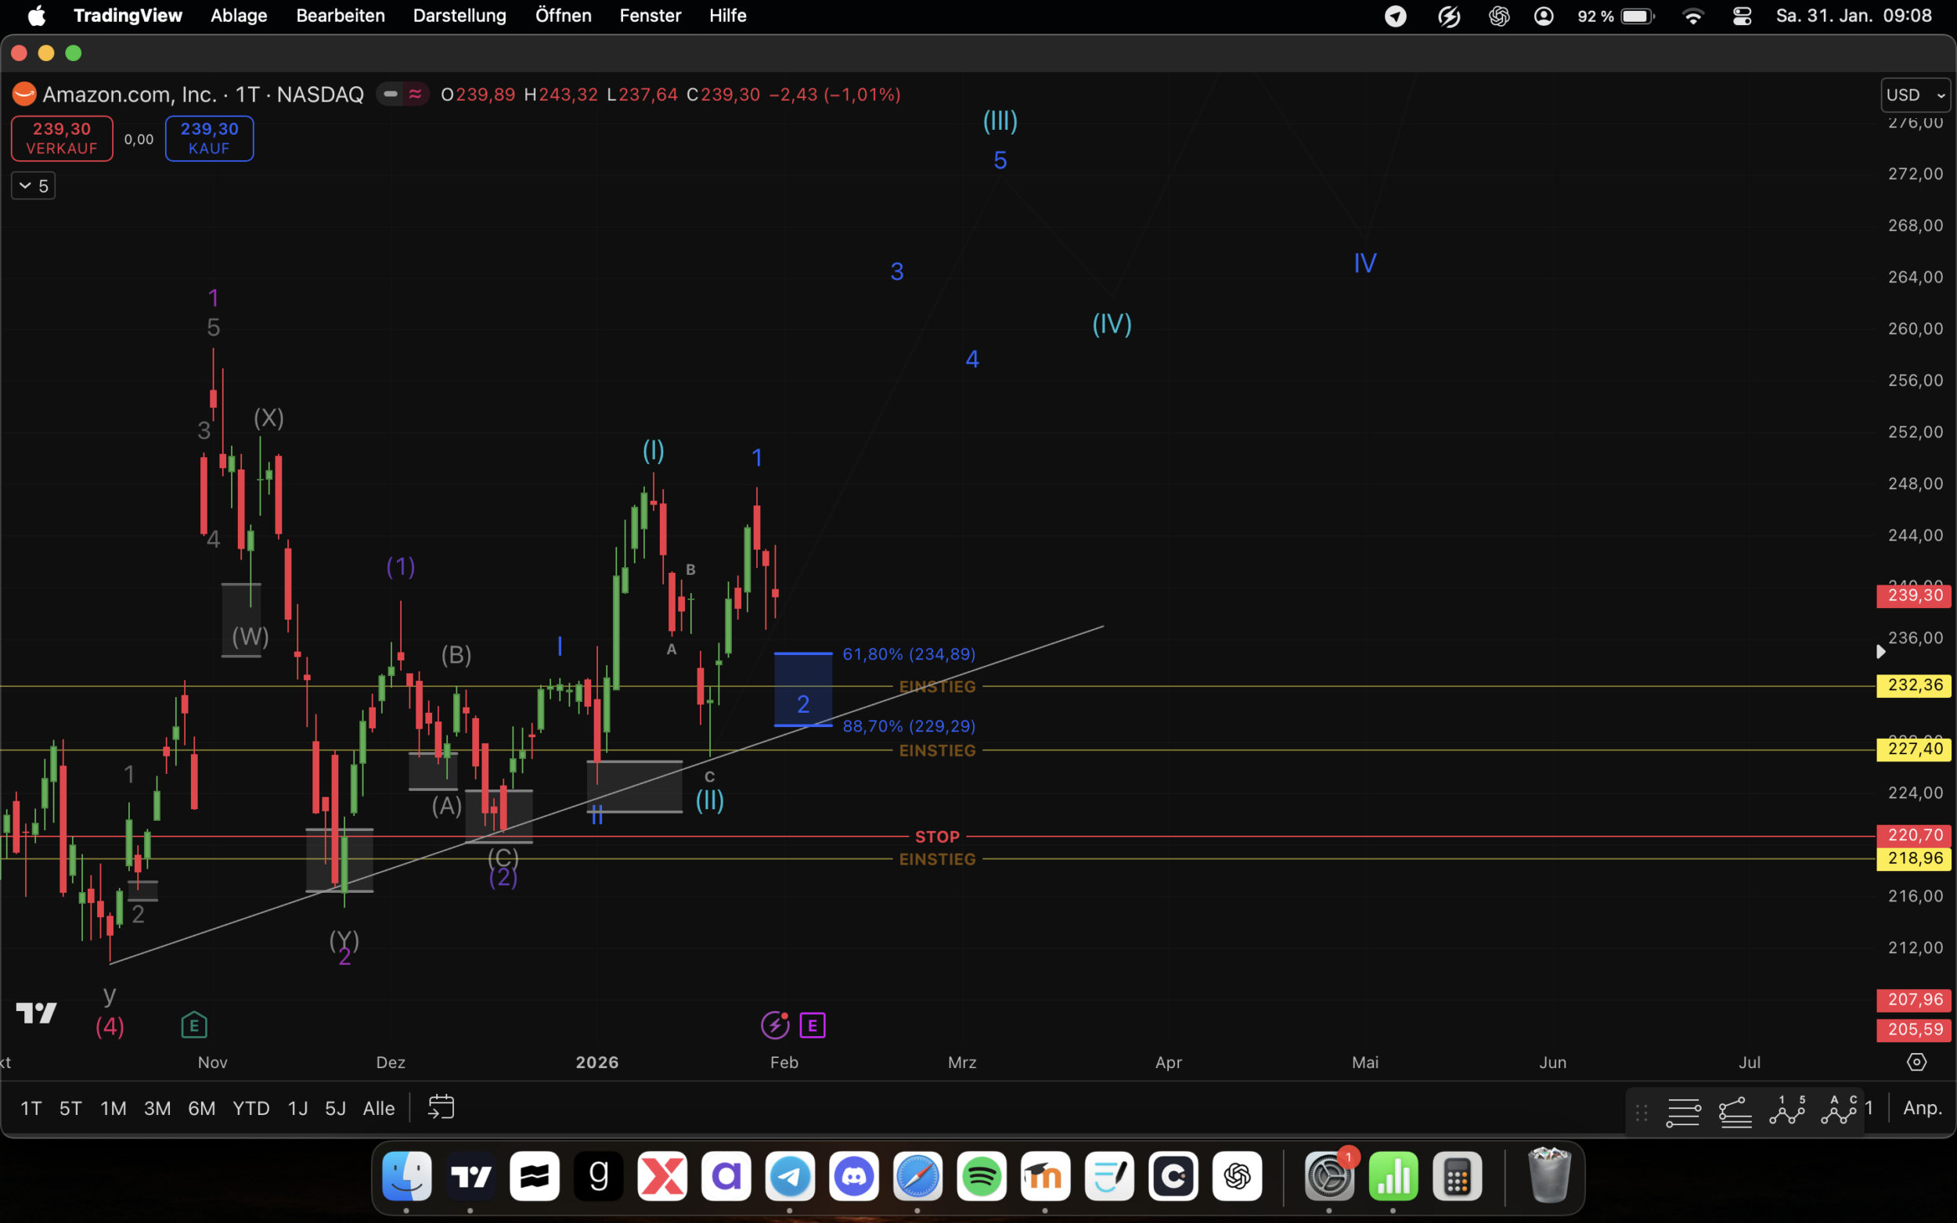Toggle the pink wave indicator pill
Screen dimensions: 1957x1223
click(415, 95)
